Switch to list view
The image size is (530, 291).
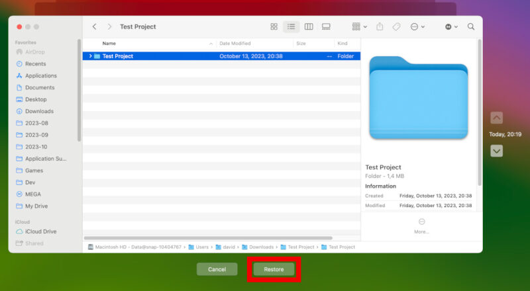[x=291, y=26]
